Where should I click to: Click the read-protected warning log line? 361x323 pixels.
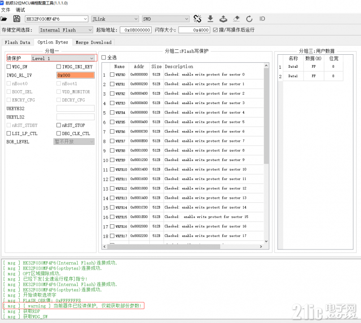point(74,306)
